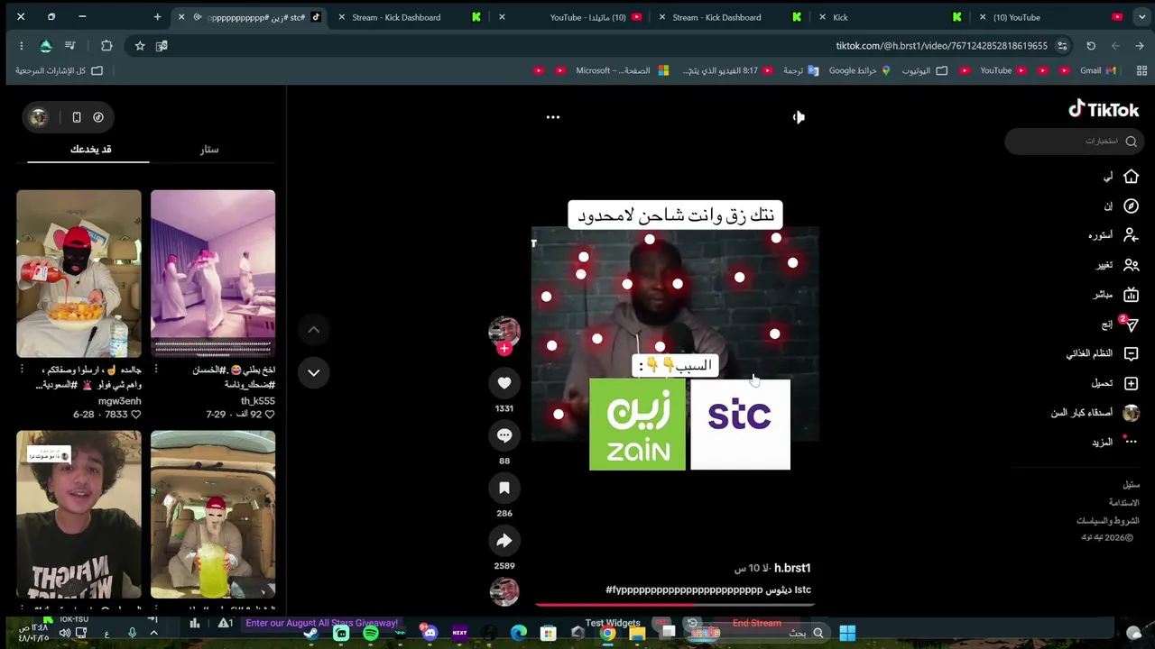This screenshot has height=649, width=1155.
Task: Go to the previous video with up chevron
Action: pyautogui.click(x=314, y=330)
